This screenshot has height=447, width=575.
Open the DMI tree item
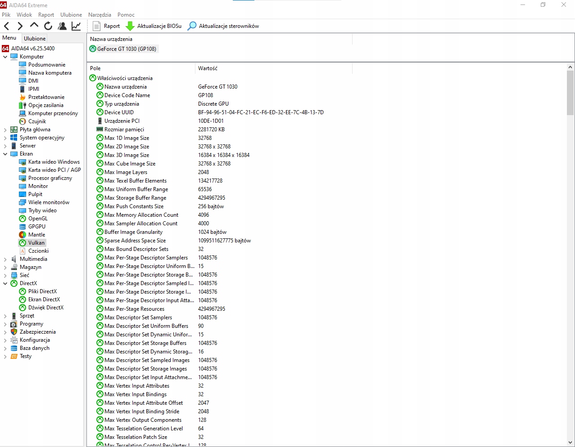(29, 81)
